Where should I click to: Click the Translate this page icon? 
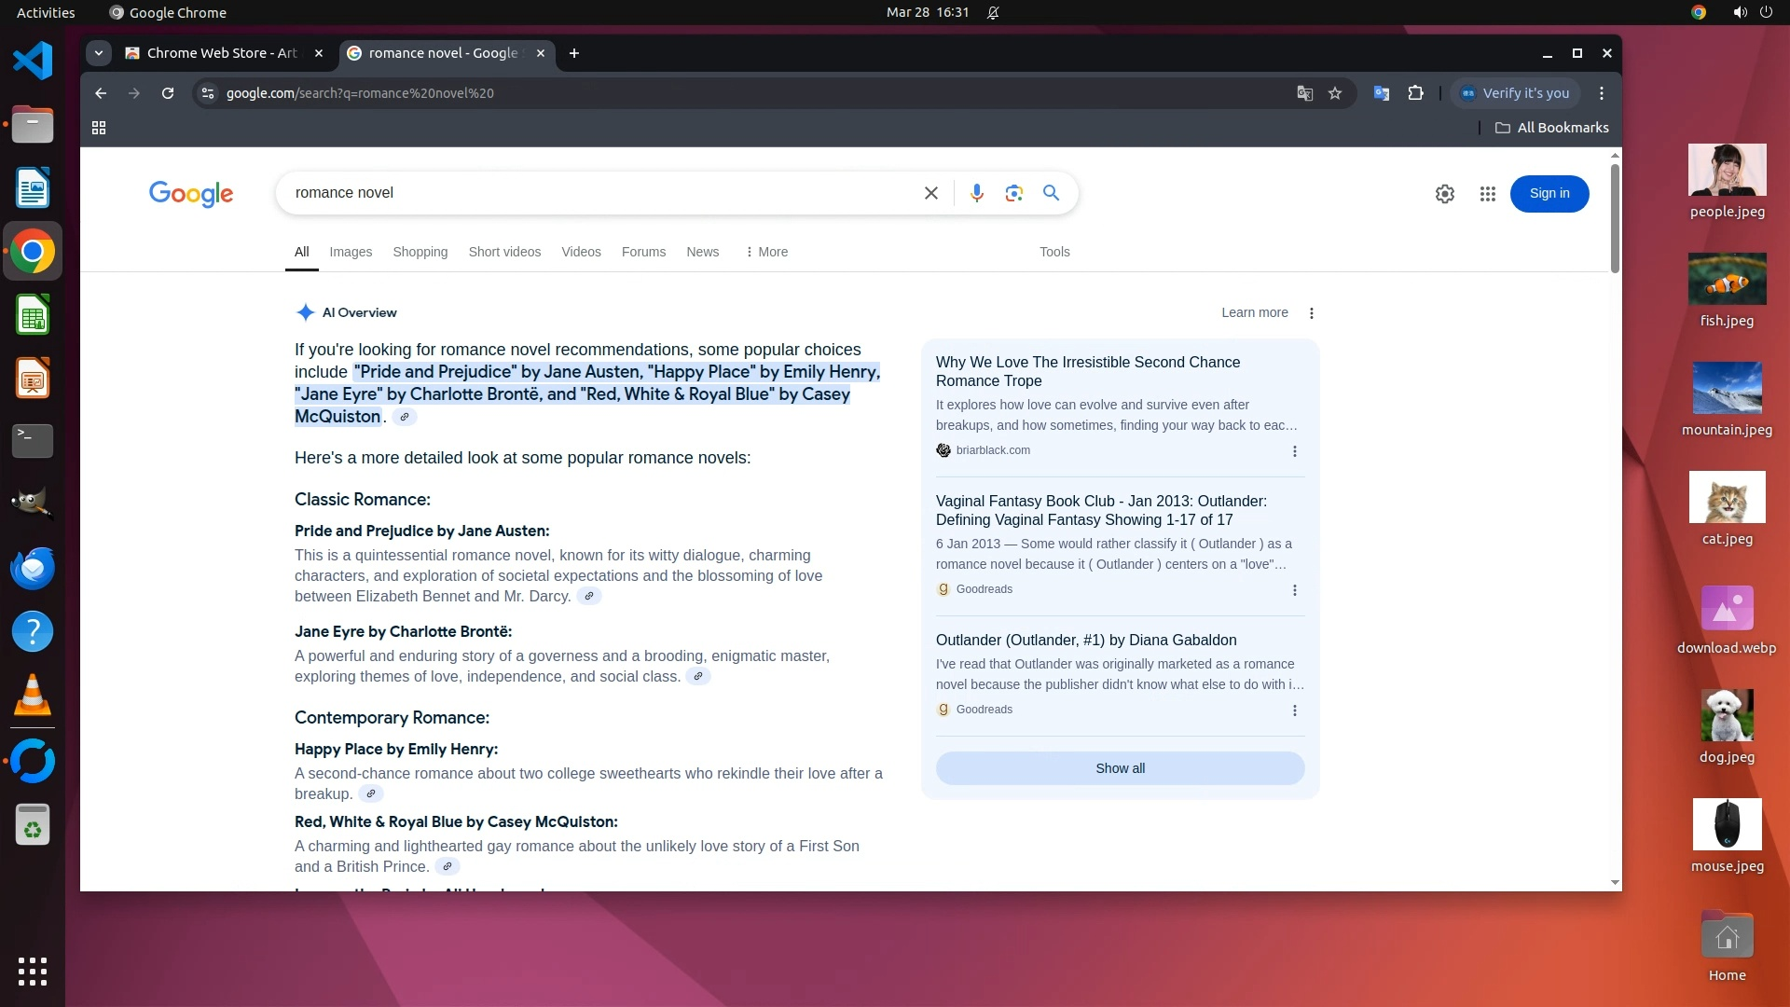[1304, 93]
